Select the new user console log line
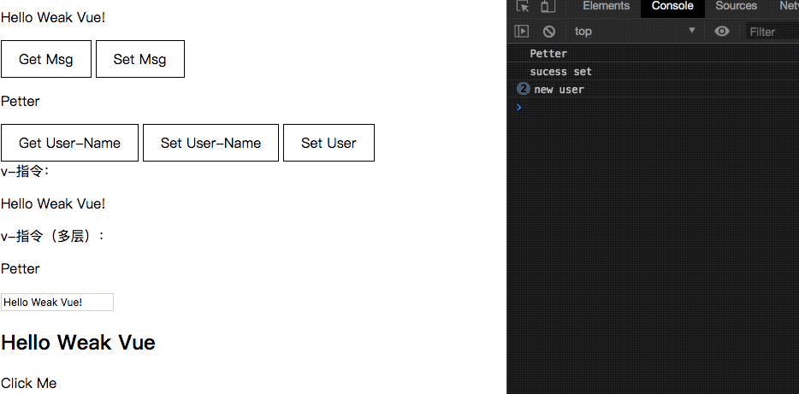799x394 pixels. [x=653, y=90]
